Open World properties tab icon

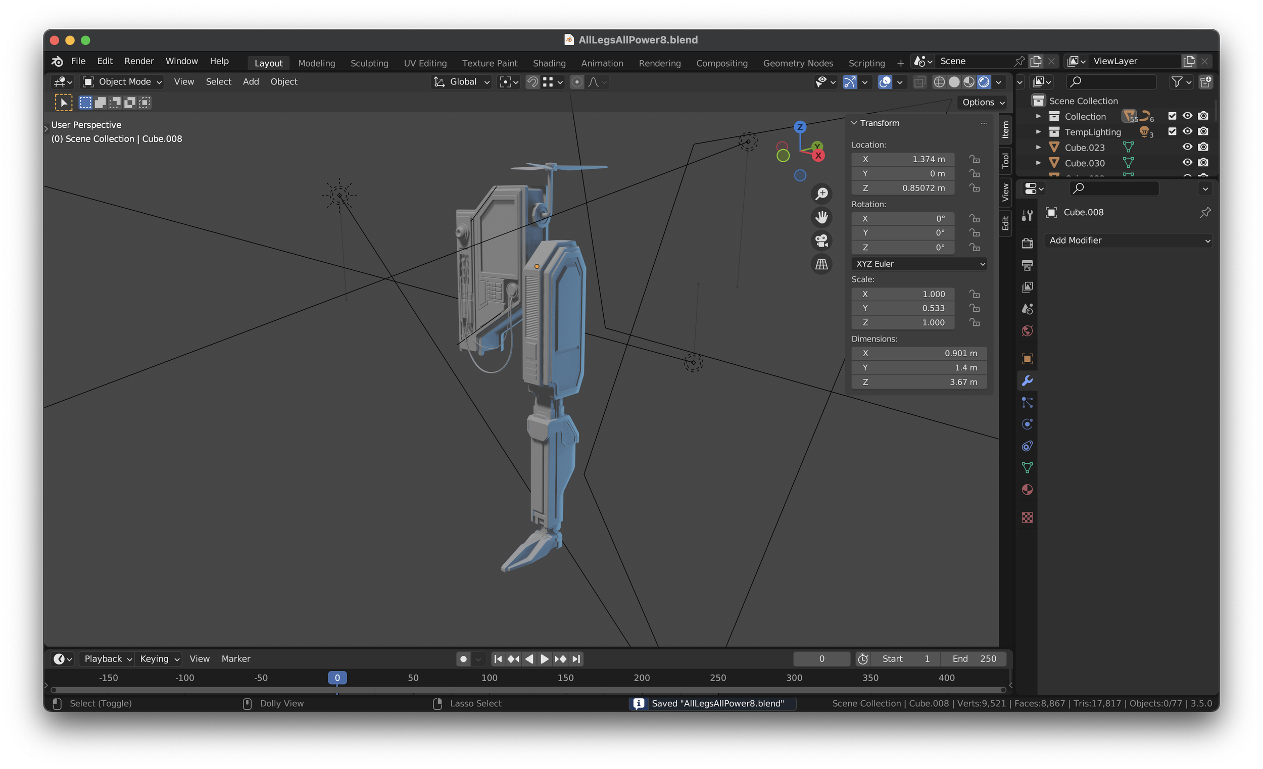coord(1027,330)
